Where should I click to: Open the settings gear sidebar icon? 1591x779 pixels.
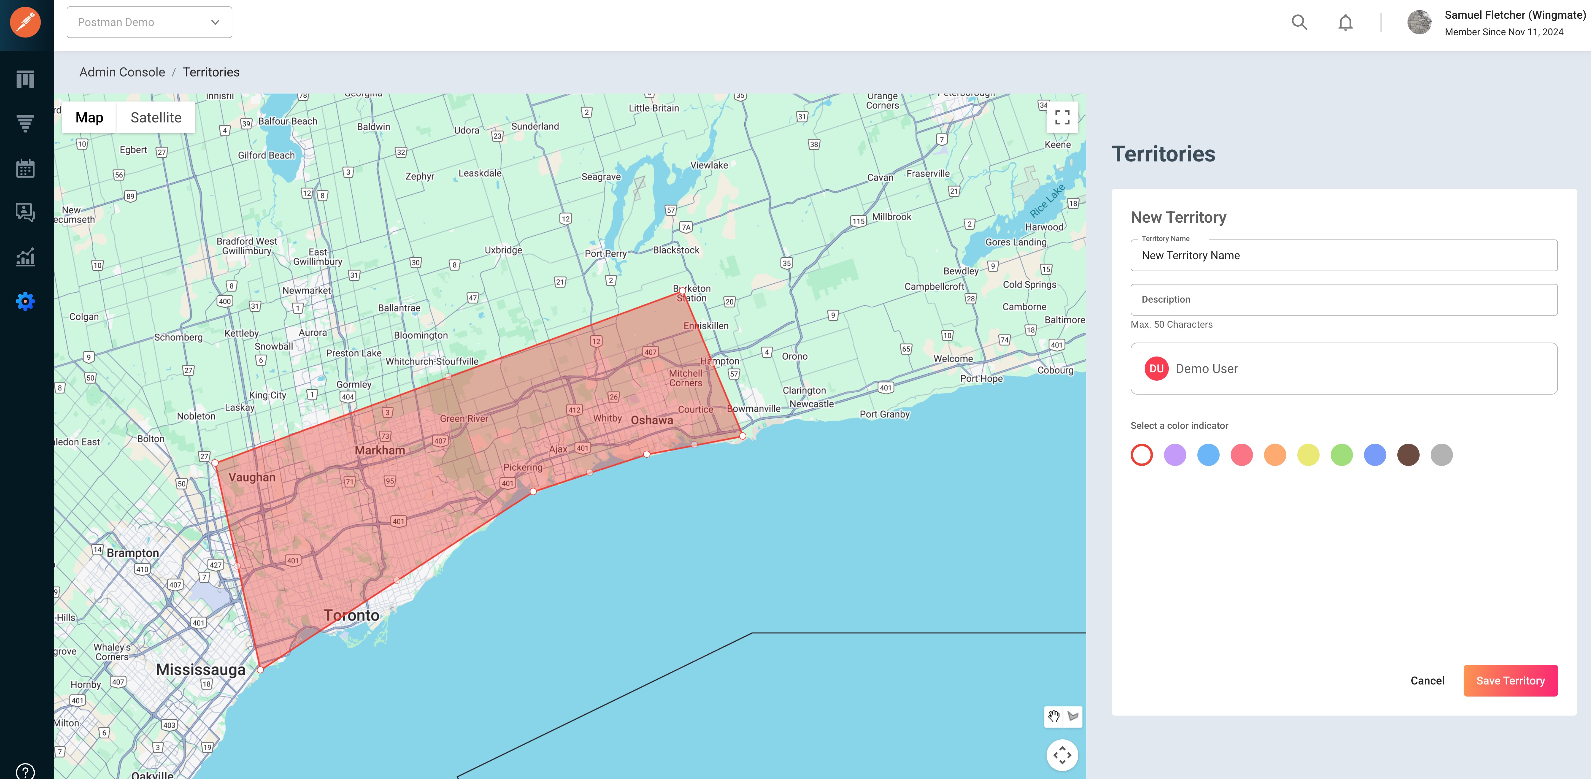pos(25,301)
